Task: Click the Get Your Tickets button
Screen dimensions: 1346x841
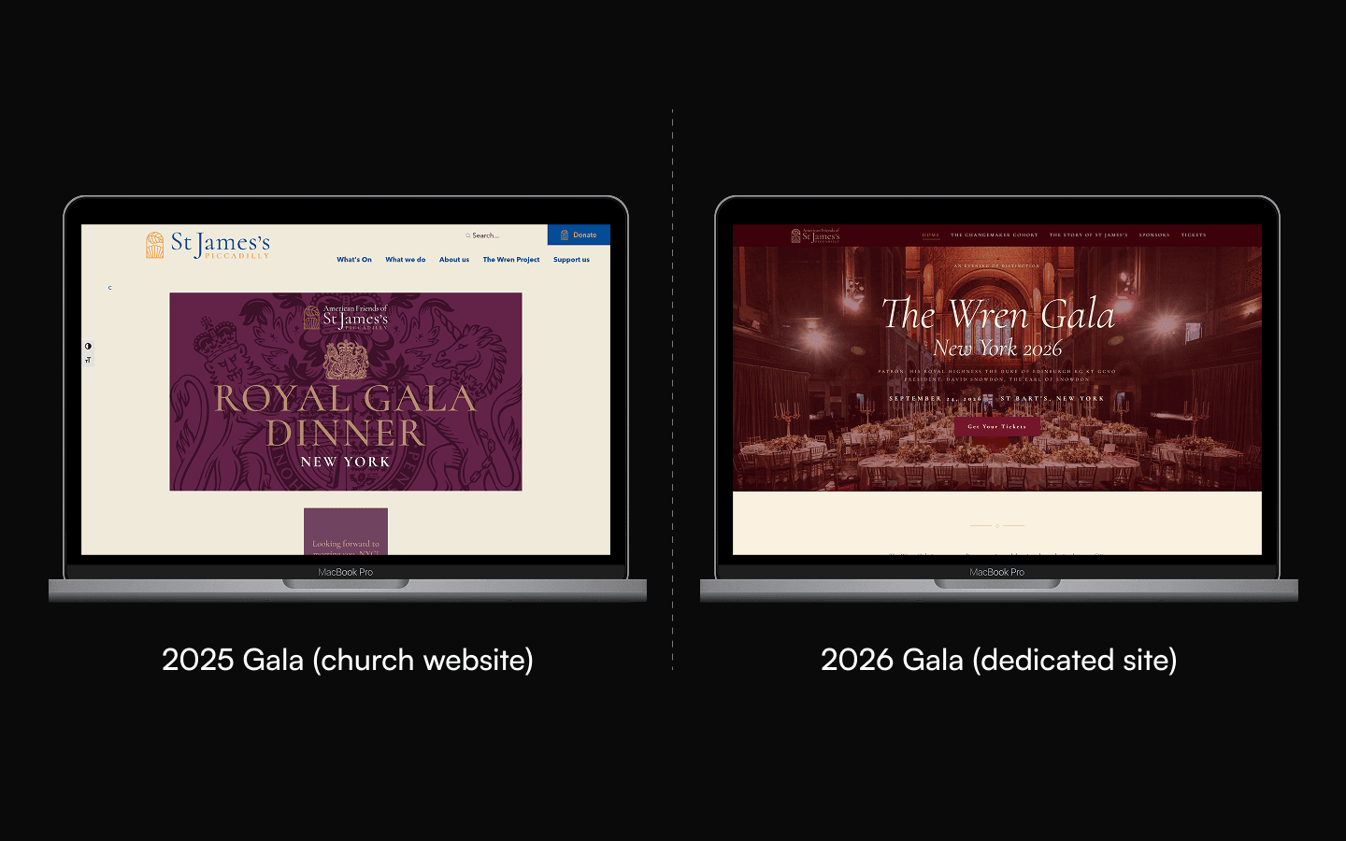Action: (997, 426)
